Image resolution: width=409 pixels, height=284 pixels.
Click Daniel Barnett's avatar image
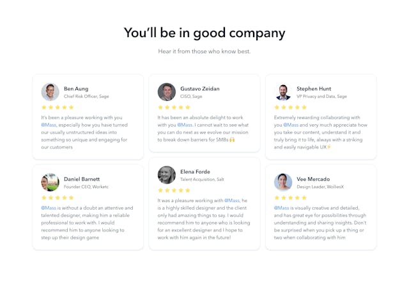50,182
